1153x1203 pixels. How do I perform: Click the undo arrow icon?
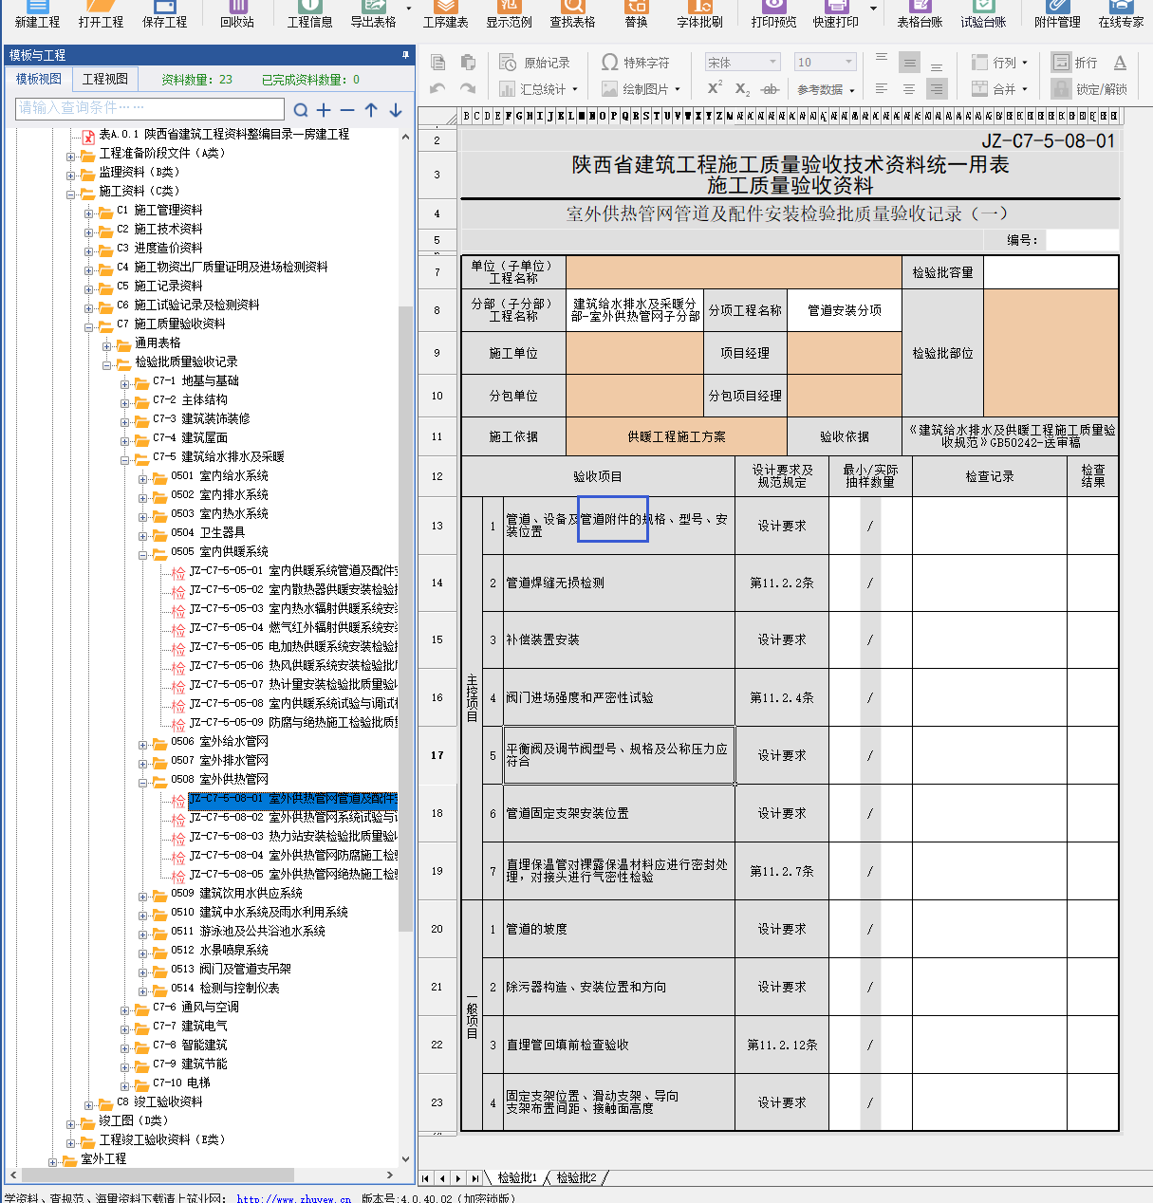click(437, 88)
